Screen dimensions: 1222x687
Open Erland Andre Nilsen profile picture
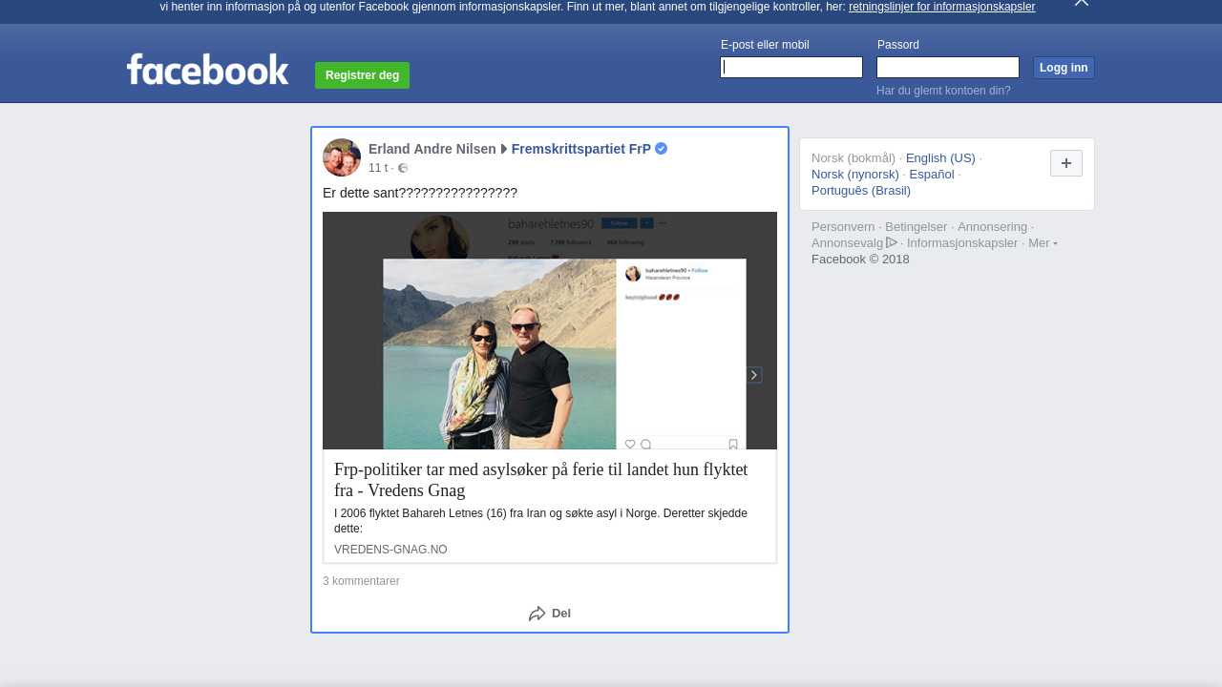coord(342,157)
